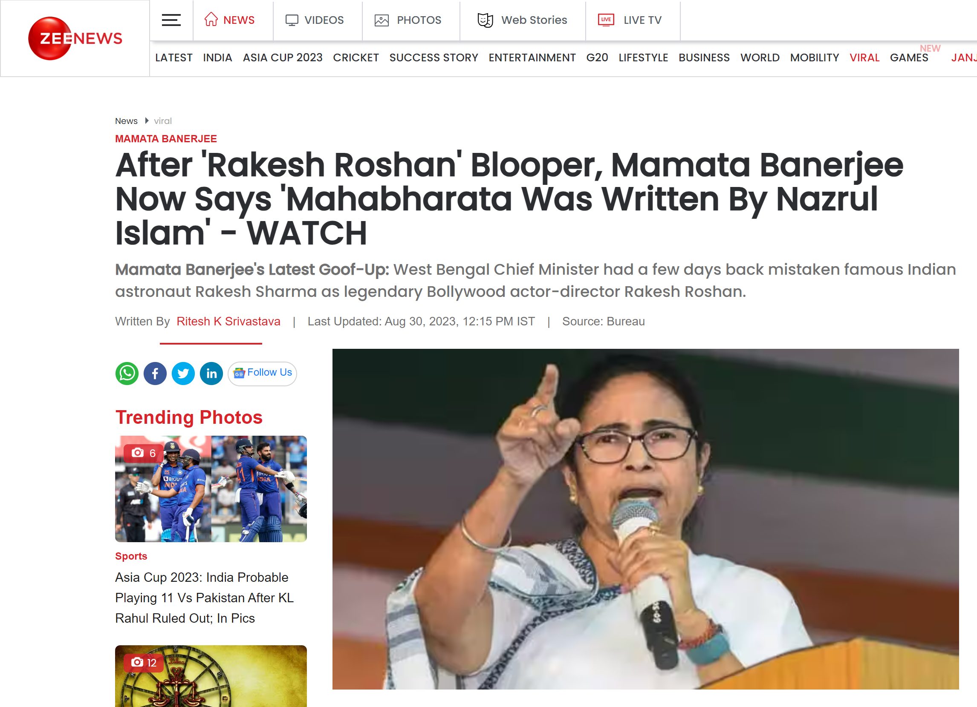Open the Asia Cup 2023 section

coord(283,57)
